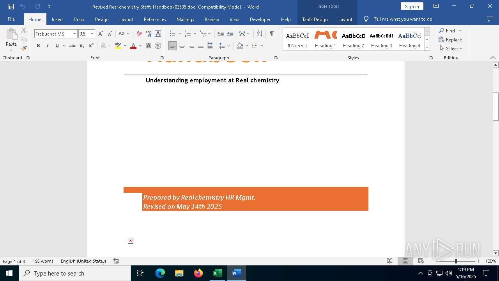499x281 pixels.
Task: Switch to the Layout tab next to Design
Action: point(126,19)
